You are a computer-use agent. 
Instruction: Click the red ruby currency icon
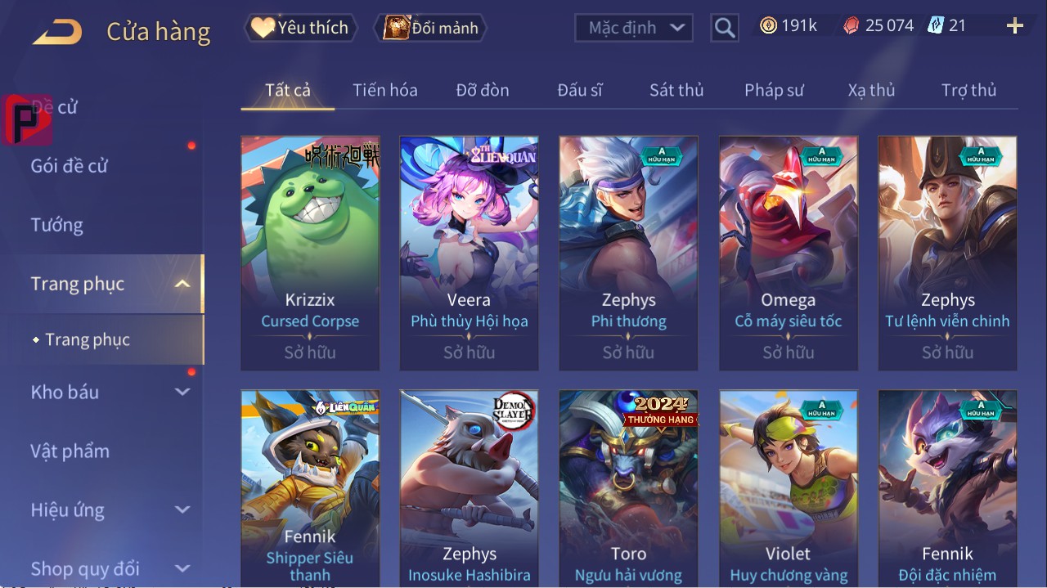[852, 25]
